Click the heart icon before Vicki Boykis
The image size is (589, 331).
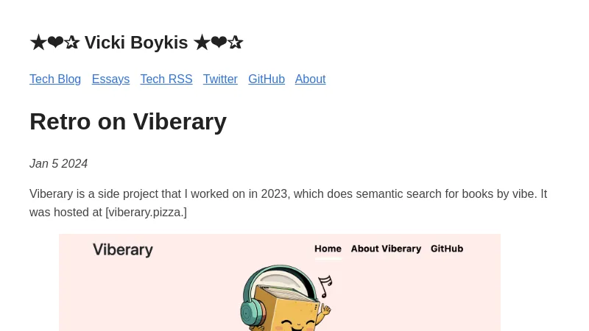click(55, 43)
